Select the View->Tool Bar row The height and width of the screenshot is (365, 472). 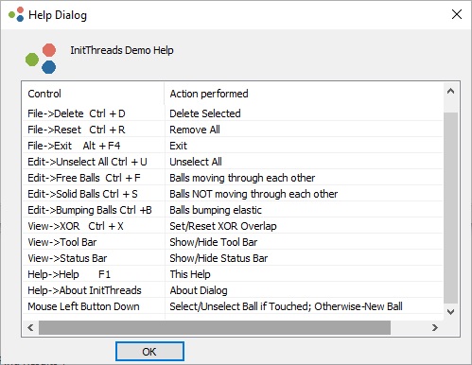point(233,242)
